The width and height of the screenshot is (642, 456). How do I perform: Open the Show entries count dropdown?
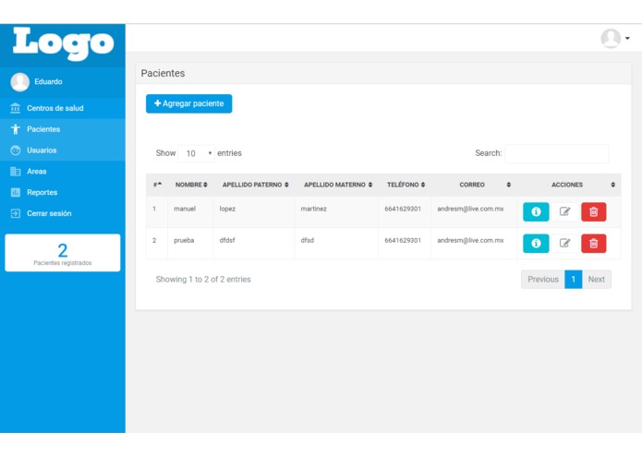(196, 153)
